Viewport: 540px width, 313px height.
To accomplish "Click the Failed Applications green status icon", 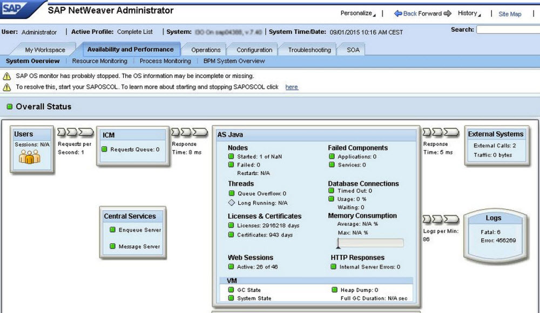I will click(332, 156).
